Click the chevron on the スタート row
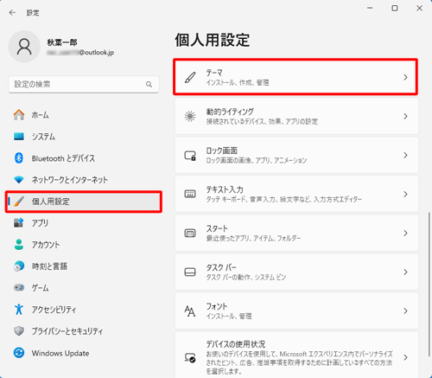432x378 pixels. pos(405,233)
